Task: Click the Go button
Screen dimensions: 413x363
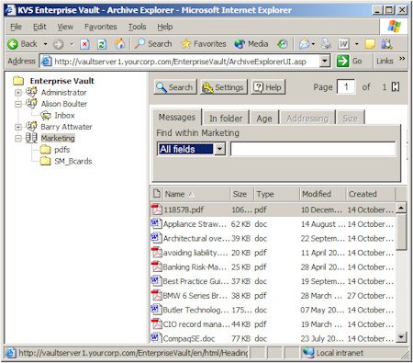Action: (350, 62)
